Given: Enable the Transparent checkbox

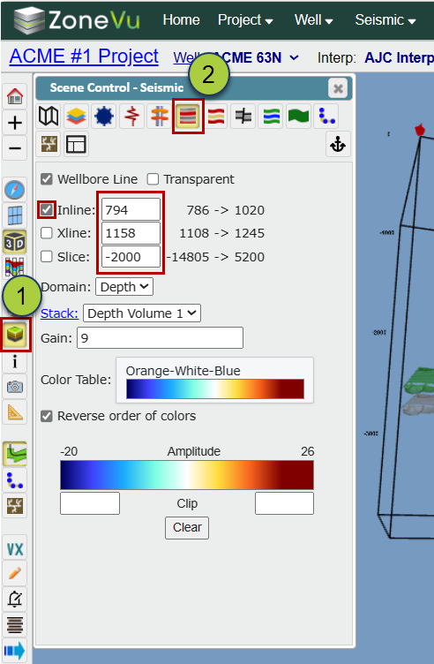Looking at the screenshot, I should [x=153, y=179].
